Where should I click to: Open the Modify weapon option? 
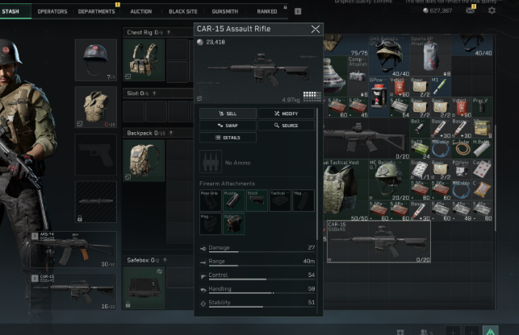(287, 114)
